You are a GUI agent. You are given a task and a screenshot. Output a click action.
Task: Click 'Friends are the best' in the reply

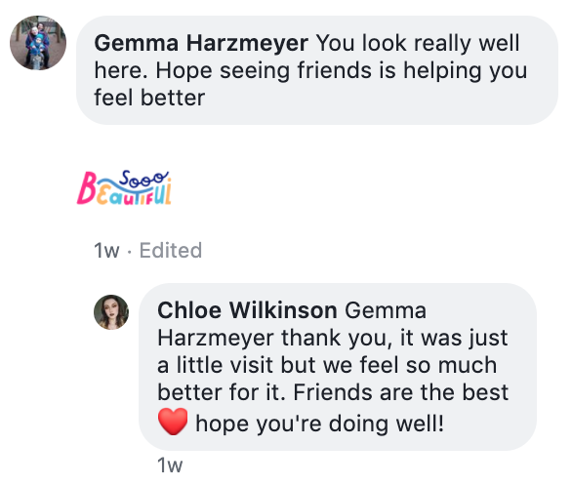(x=401, y=392)
